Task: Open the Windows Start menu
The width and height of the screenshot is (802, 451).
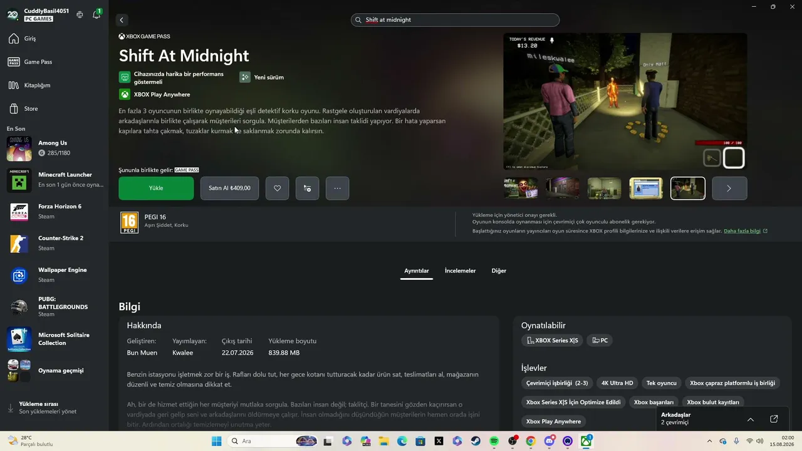Action: point(216,441)
